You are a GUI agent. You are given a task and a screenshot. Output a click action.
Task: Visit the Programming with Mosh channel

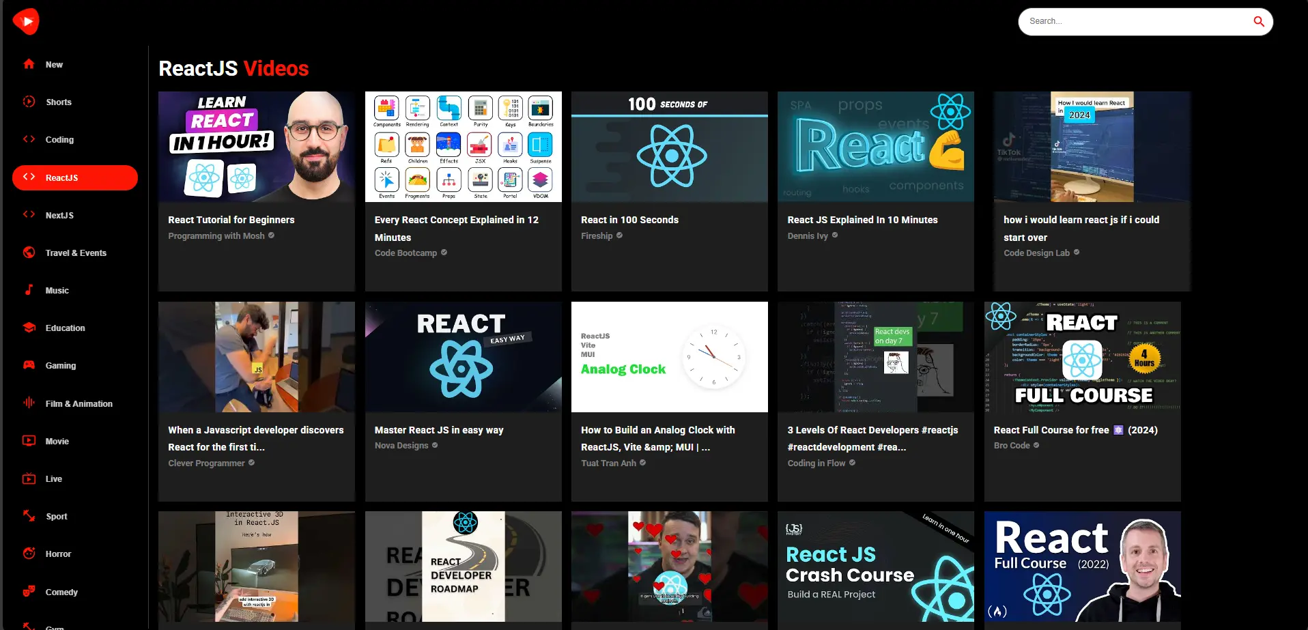tap(216, 235)
